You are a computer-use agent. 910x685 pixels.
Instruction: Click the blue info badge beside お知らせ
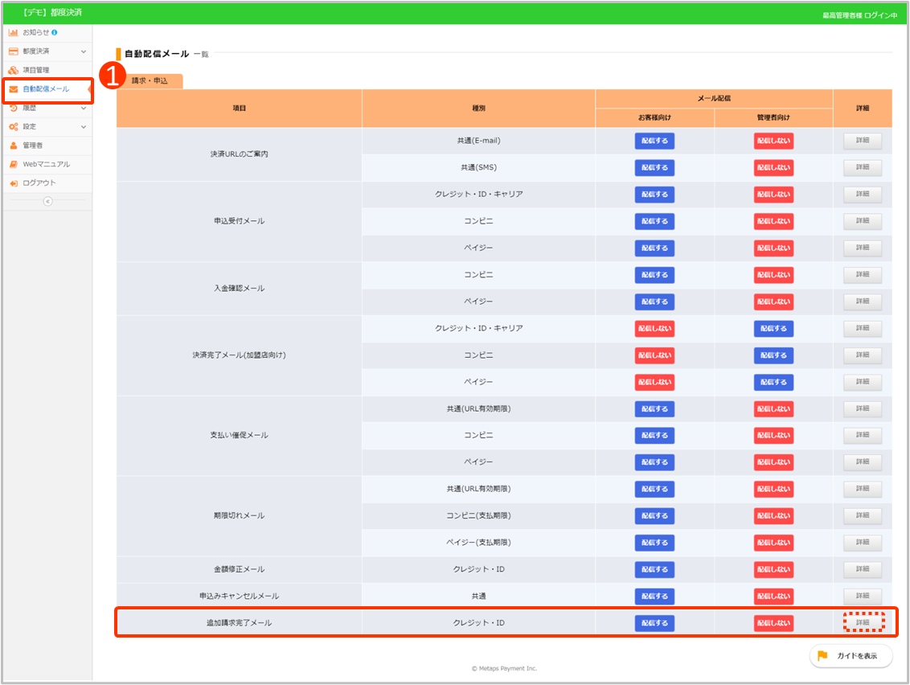[55, 32]
